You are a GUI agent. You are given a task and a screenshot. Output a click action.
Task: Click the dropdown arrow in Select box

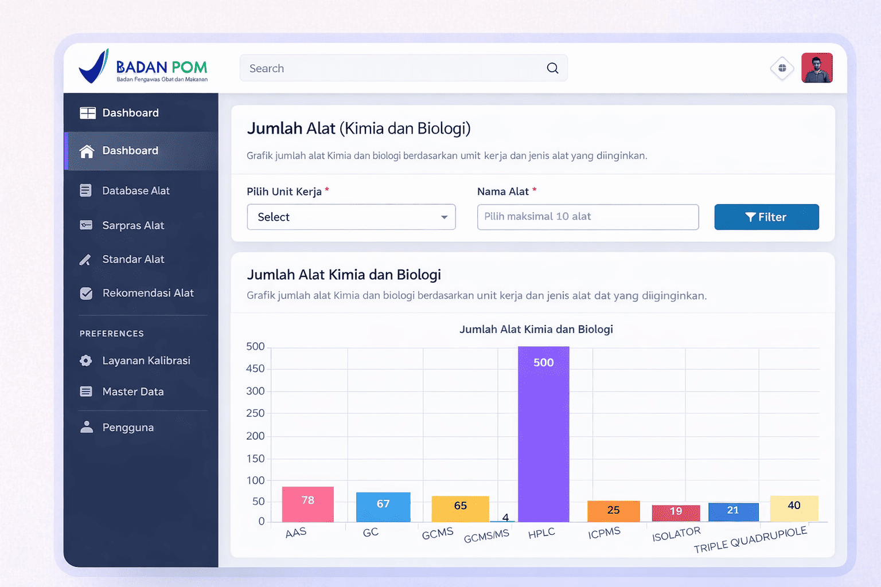(x=444, y=217)
